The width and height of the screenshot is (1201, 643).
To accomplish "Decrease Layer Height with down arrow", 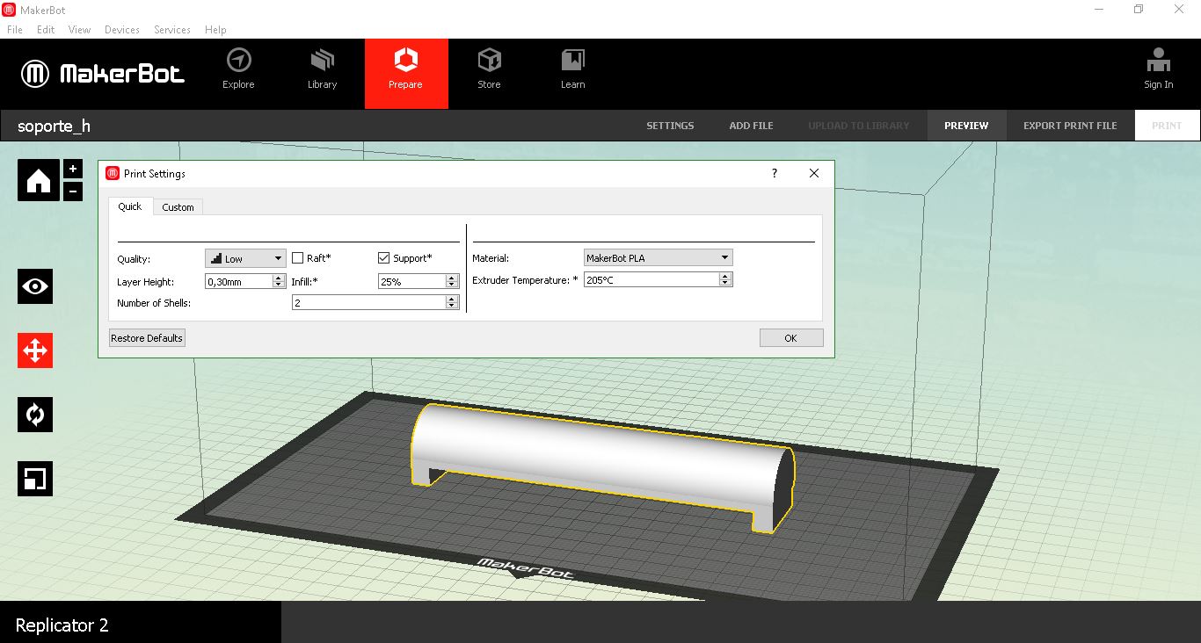I will (x=280, y=285).
